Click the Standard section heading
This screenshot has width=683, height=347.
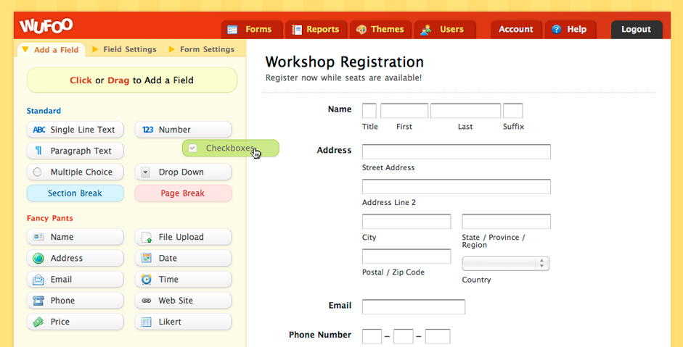(x=44, y=111)
